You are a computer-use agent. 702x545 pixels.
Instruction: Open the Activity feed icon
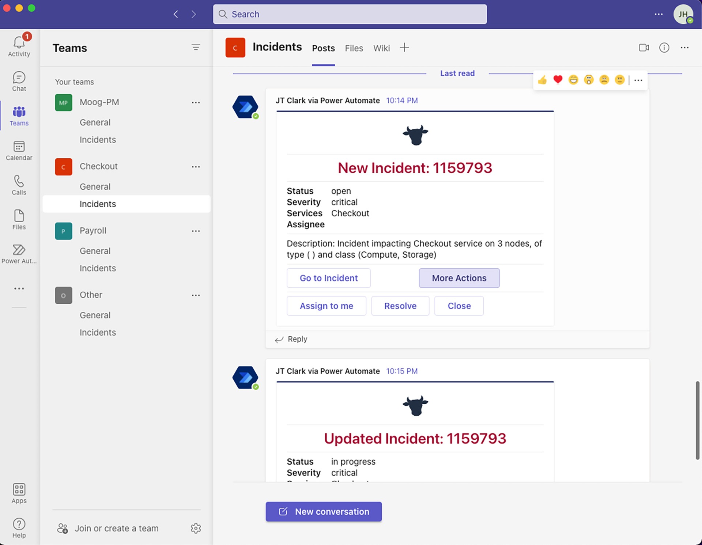click(x=19, y=46)
